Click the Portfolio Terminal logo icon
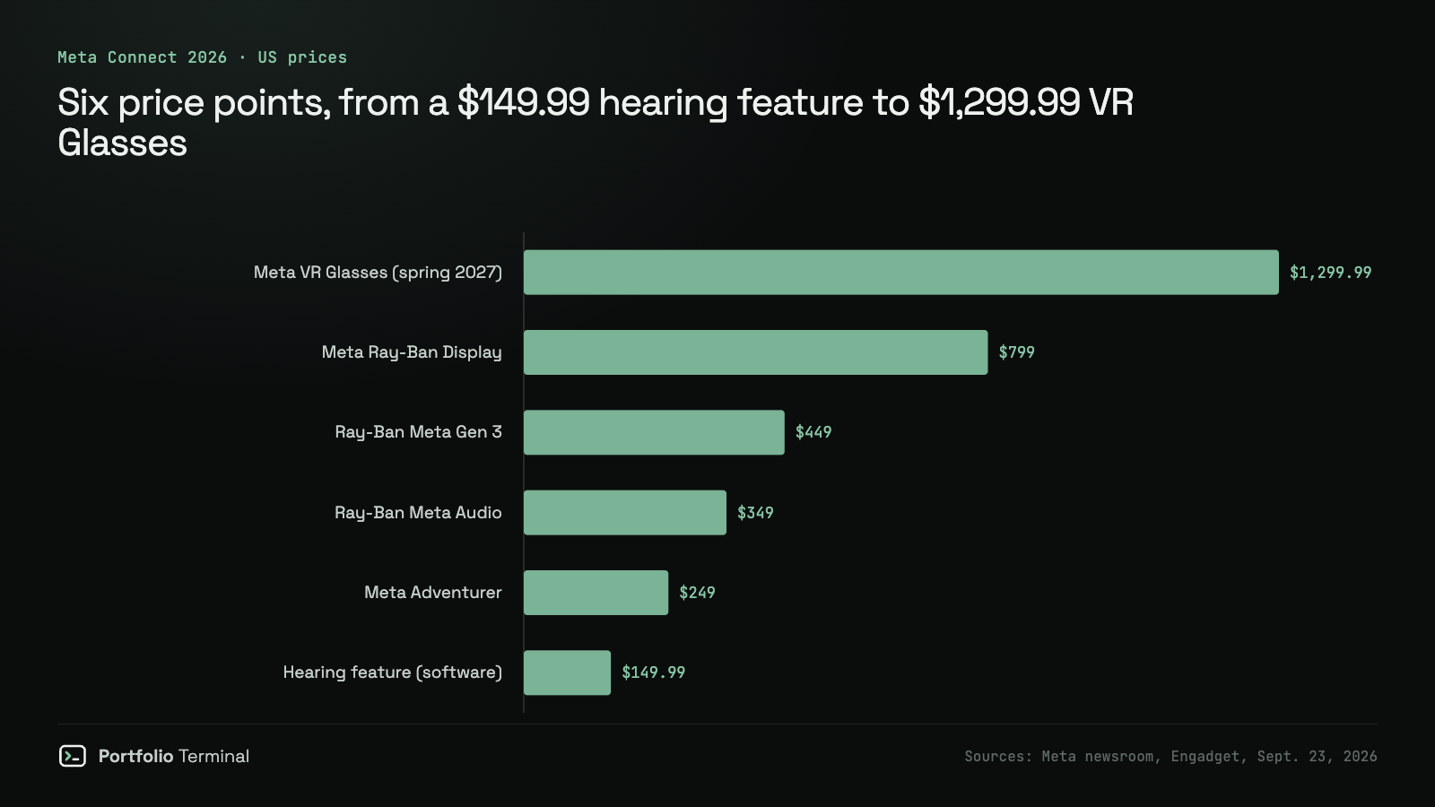This screenshot has height=807, width=1435. coord(73,756)
